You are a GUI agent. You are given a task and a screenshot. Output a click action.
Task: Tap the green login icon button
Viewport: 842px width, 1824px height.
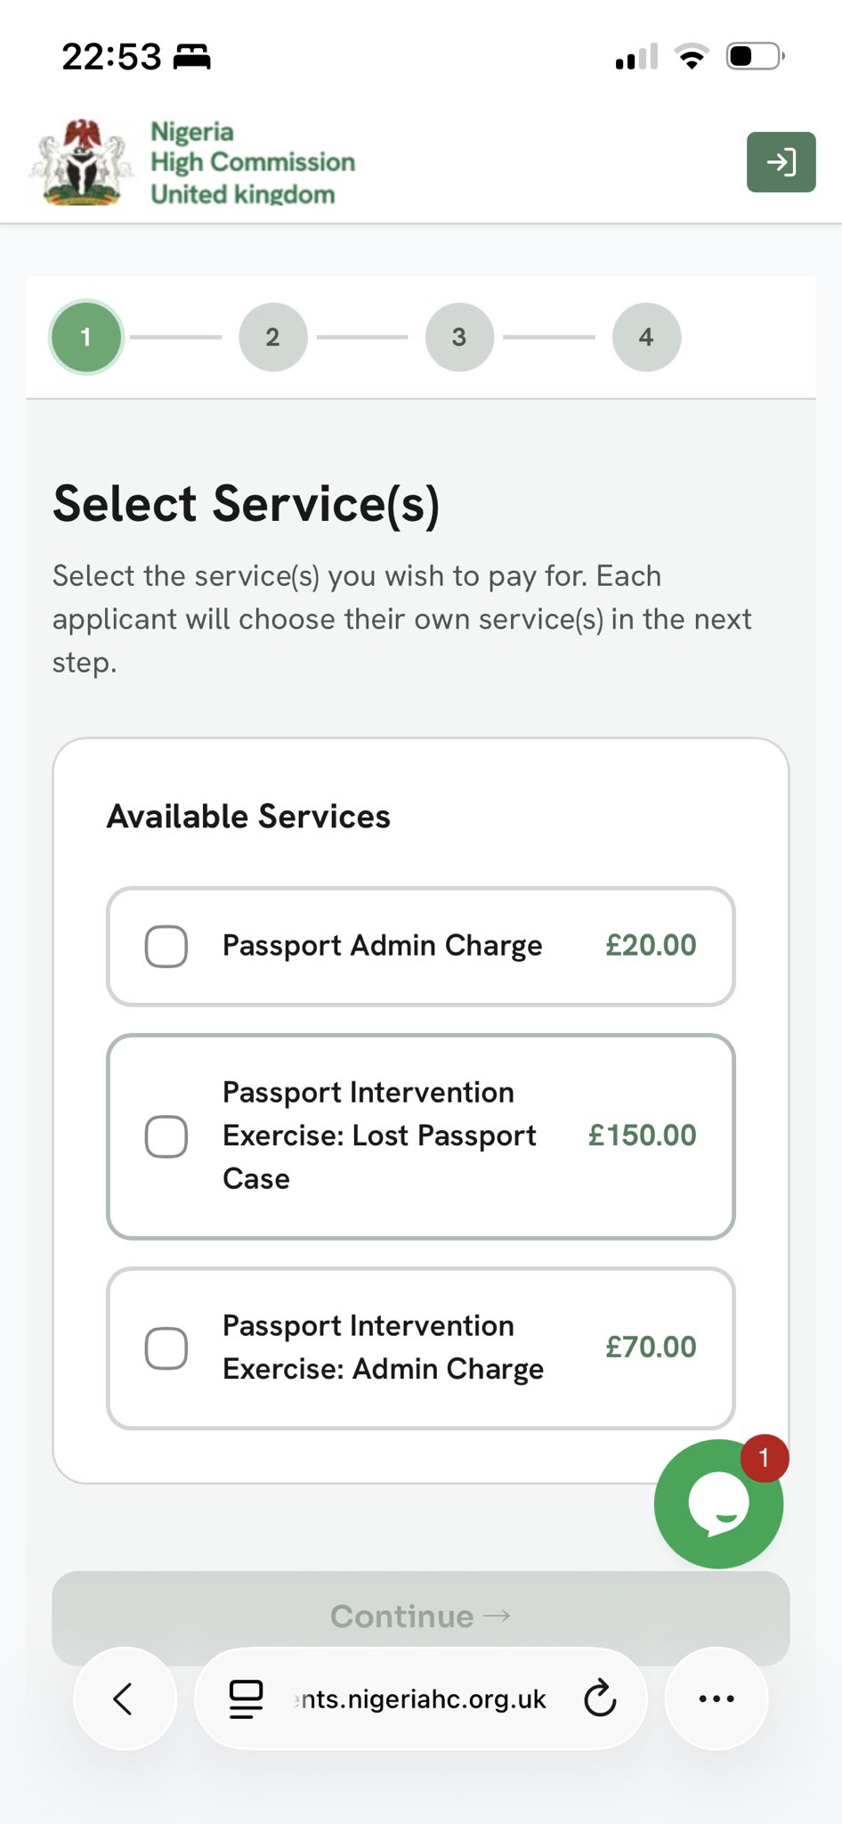pyautogui.click(x=781, y=162)
